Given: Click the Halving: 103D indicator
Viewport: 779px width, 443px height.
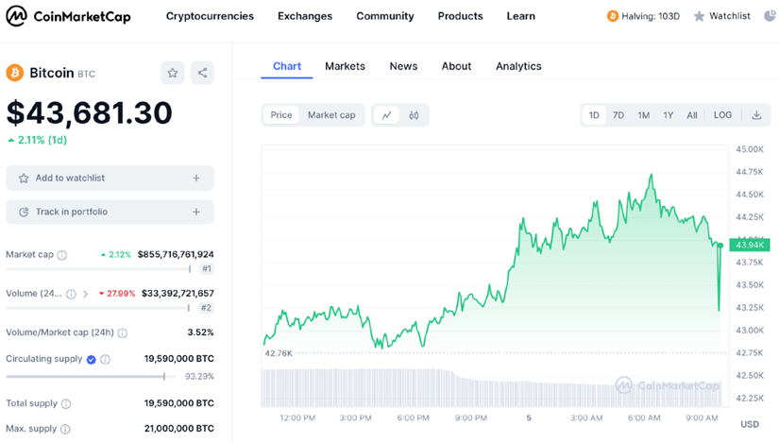Looking at the screenshot, I should [x=643, y=16].
